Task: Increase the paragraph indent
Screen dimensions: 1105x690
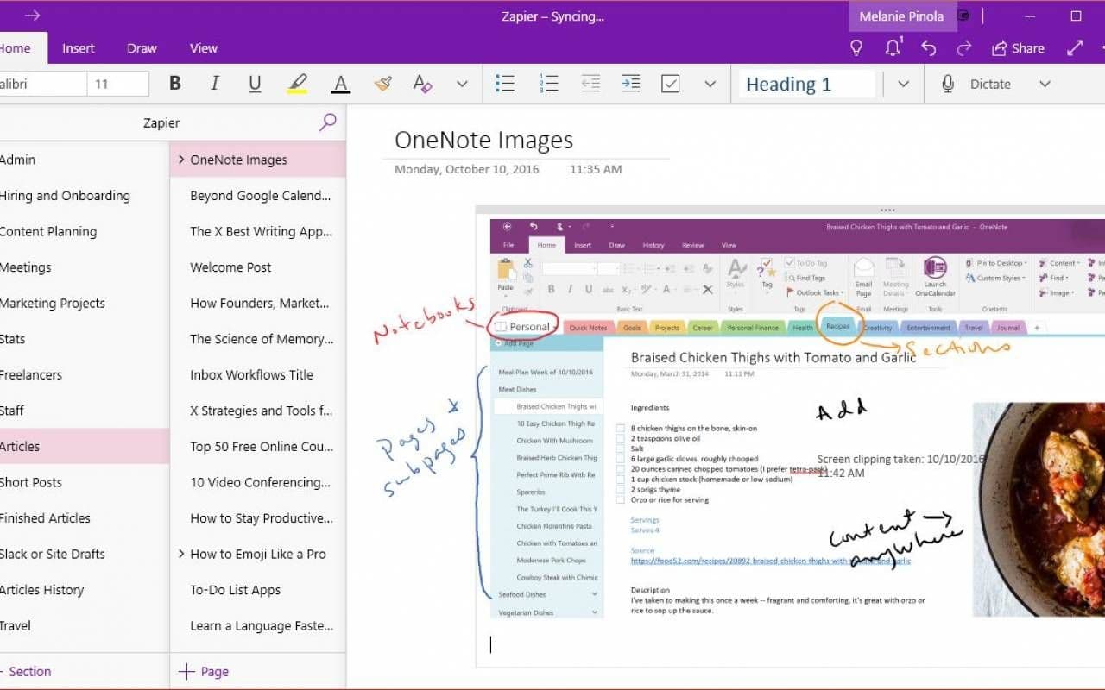Action: [x=630, y=84]
